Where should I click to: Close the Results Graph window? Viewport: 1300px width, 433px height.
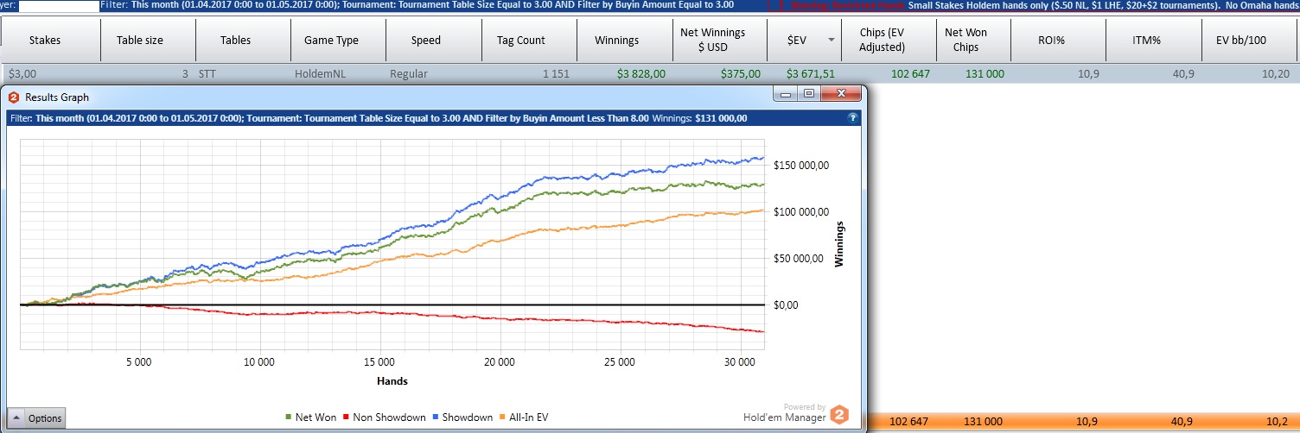[837, 93]
